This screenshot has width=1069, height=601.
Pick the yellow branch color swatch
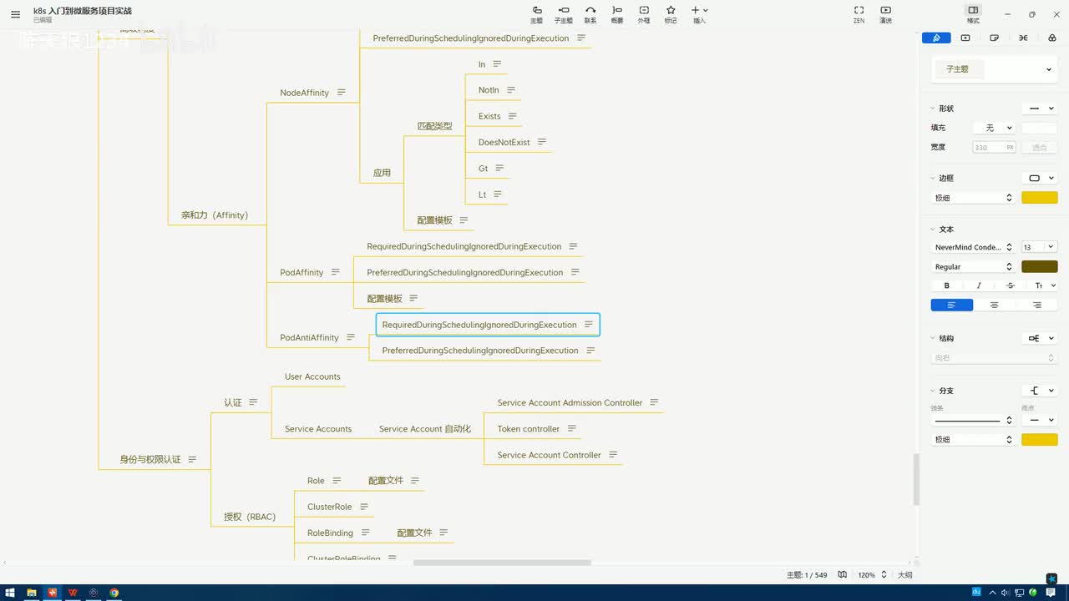pos(1039,439)
